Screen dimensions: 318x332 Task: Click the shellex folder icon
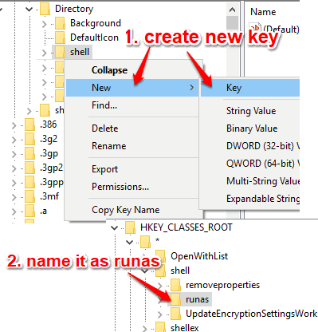click(x=160, y=327)
